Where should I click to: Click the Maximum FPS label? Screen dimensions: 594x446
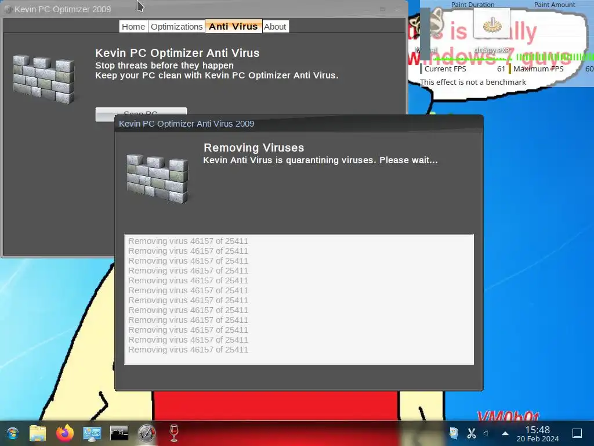(x=538, y=69)
